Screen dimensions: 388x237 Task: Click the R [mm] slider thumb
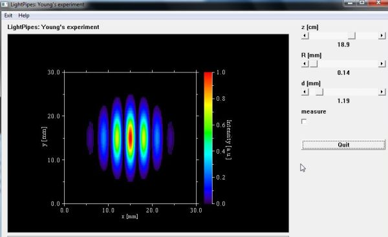(x=314, y=64)
